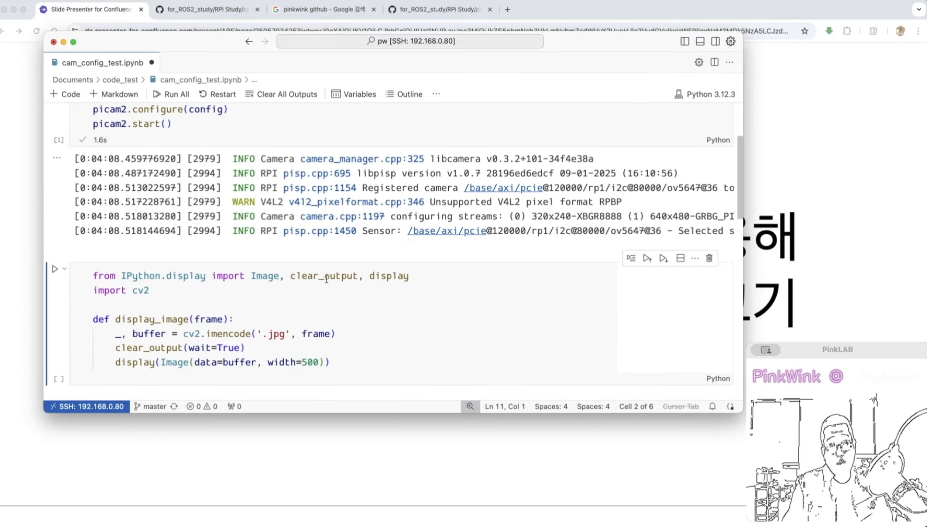Expand the notebook toolbar's three-dot overflow menu
Image resolution: width=927 pixels, height=527 pixels.
[x=436, y=94]
